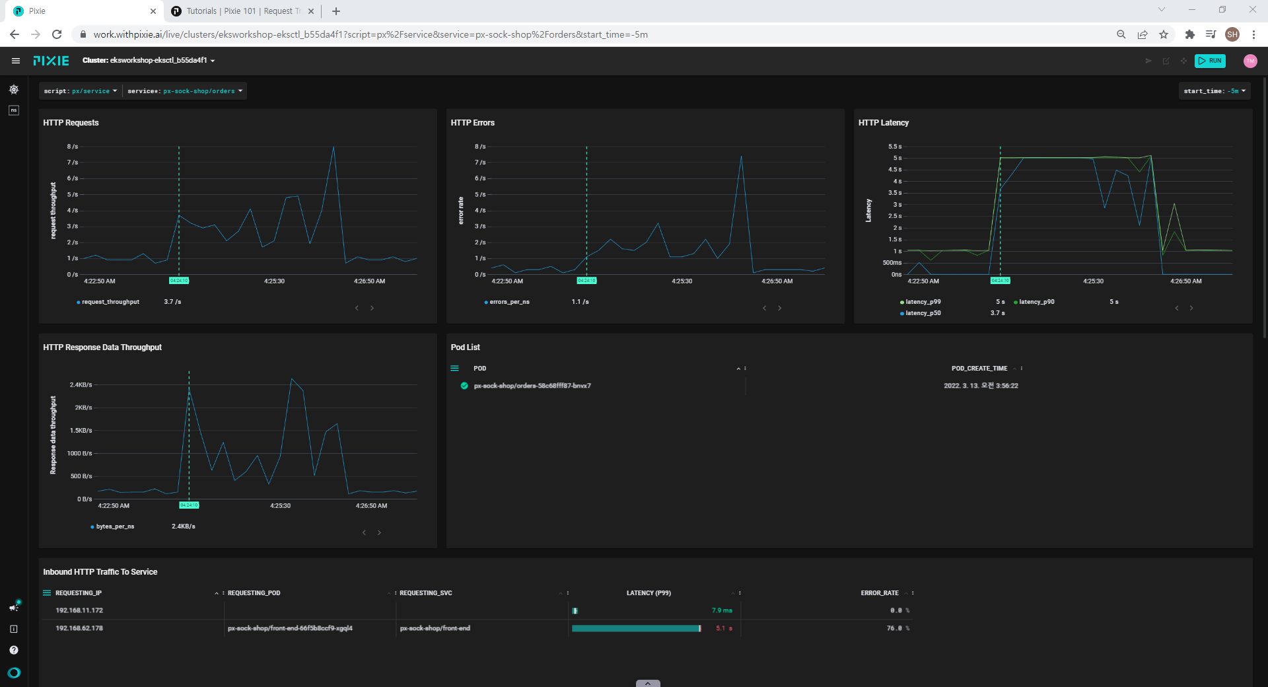
Task: Sort by POD column header
Action: 480,369
